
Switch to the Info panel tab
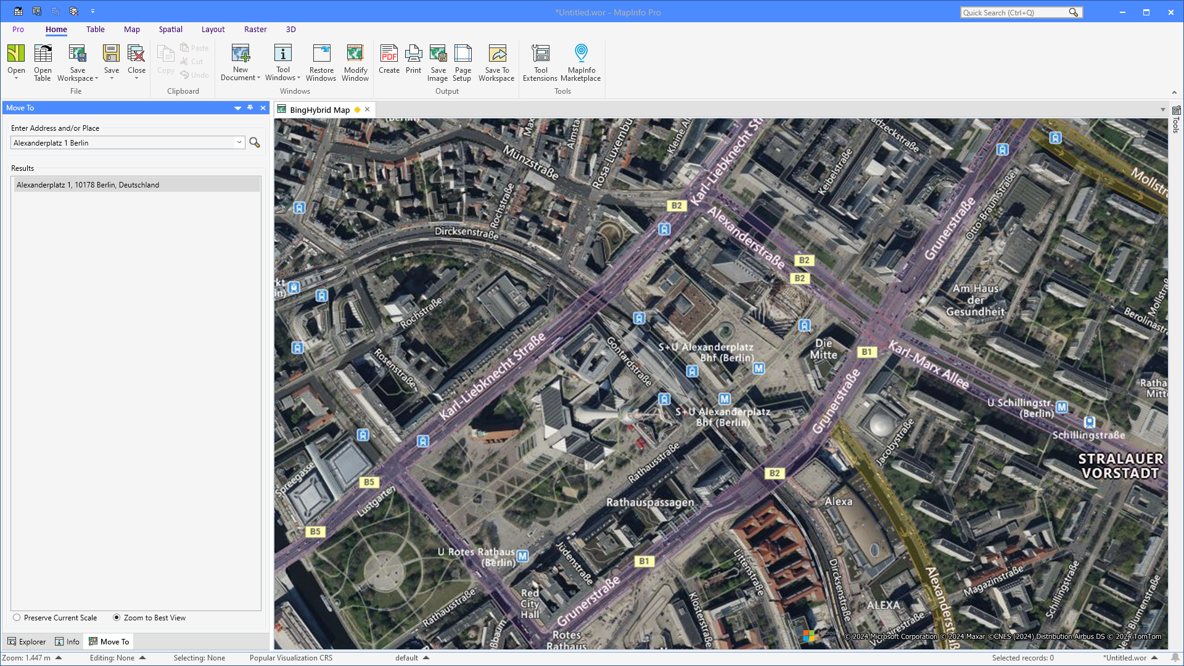coord(67,641)
